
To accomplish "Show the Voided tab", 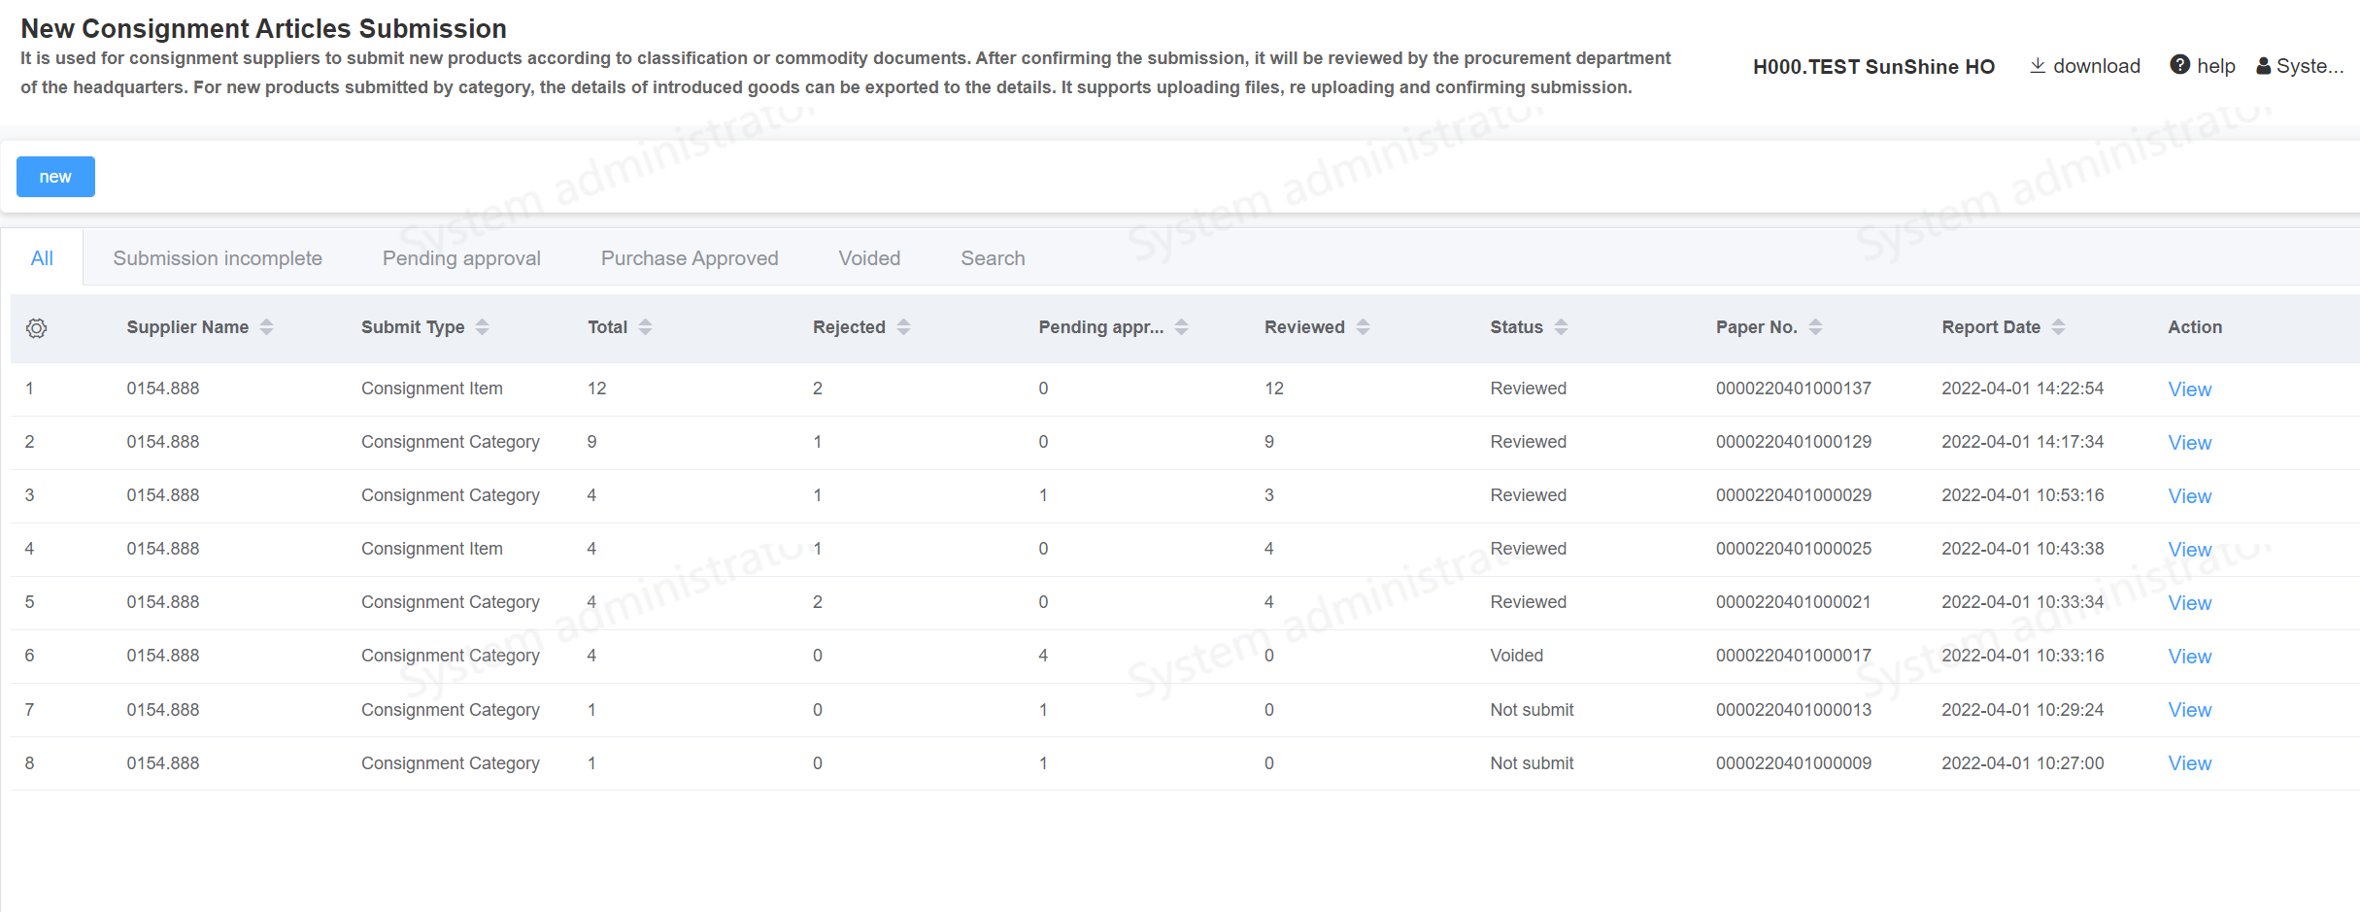I will [869, 258].
